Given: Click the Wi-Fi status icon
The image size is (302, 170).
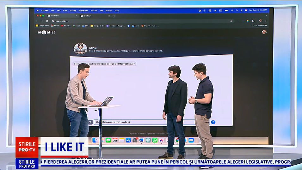Looking at the screenshot, I should click(232, 10).
